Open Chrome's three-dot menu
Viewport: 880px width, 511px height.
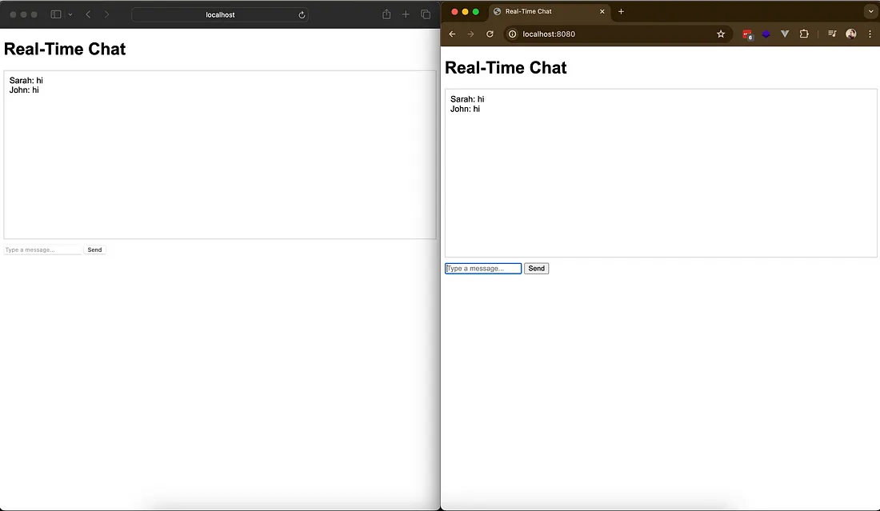[870, 34]
